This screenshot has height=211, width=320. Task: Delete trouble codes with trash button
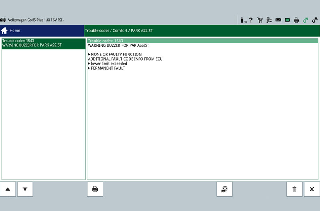click(x=294, y=189)
